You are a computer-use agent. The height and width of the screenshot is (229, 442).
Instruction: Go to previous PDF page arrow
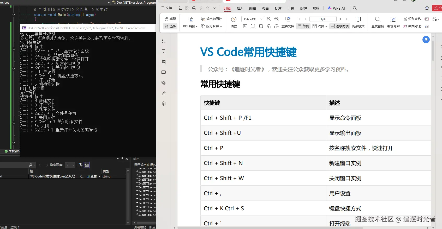click(x=306, y=19)
